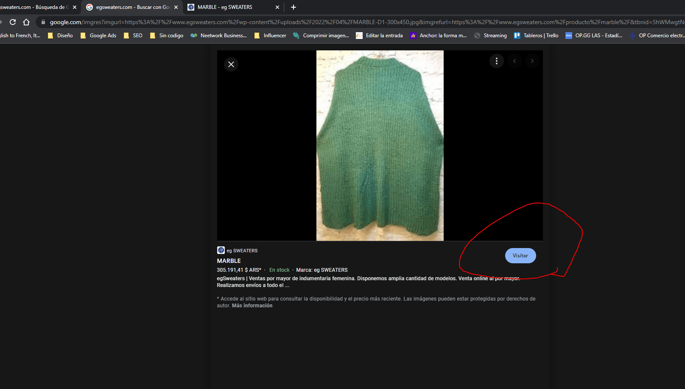Open the Streaming bookmark
The height and width of the screenshot is (389, 685).
pyautogui.click(x=490, y=36)
